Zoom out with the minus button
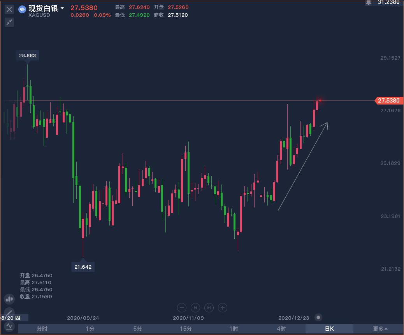Image resolution: width=404 pixels, height=335 pixels. coord(182,308)
